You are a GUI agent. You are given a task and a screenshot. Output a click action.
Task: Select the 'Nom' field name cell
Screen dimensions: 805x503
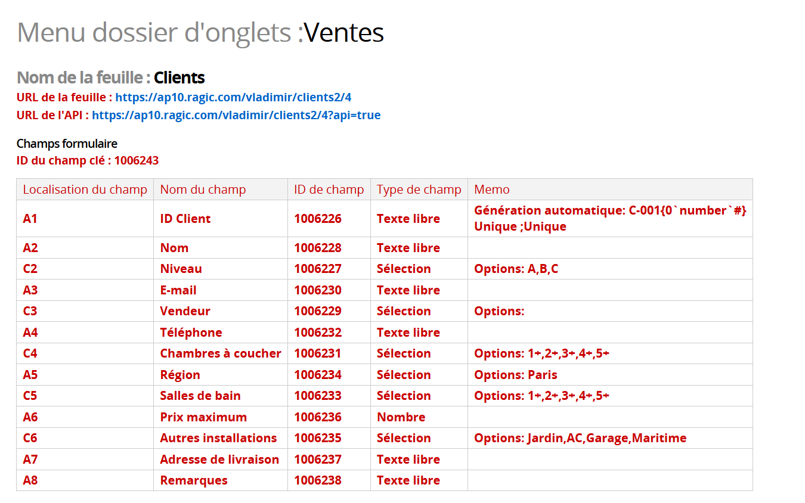[x=221, y=248]
